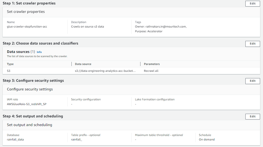This screenshot has width=263, height=147.
Task: Select the rainfall_ table prefix value
Action: (x=77, y=139)
